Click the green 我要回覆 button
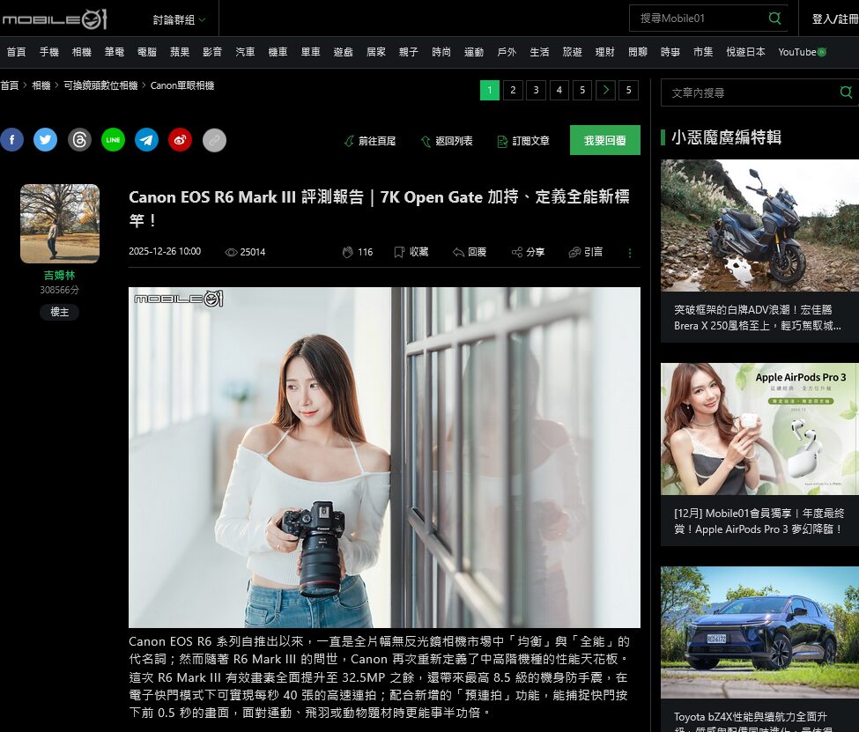The image size is (859, 732). tap(604, 140)
